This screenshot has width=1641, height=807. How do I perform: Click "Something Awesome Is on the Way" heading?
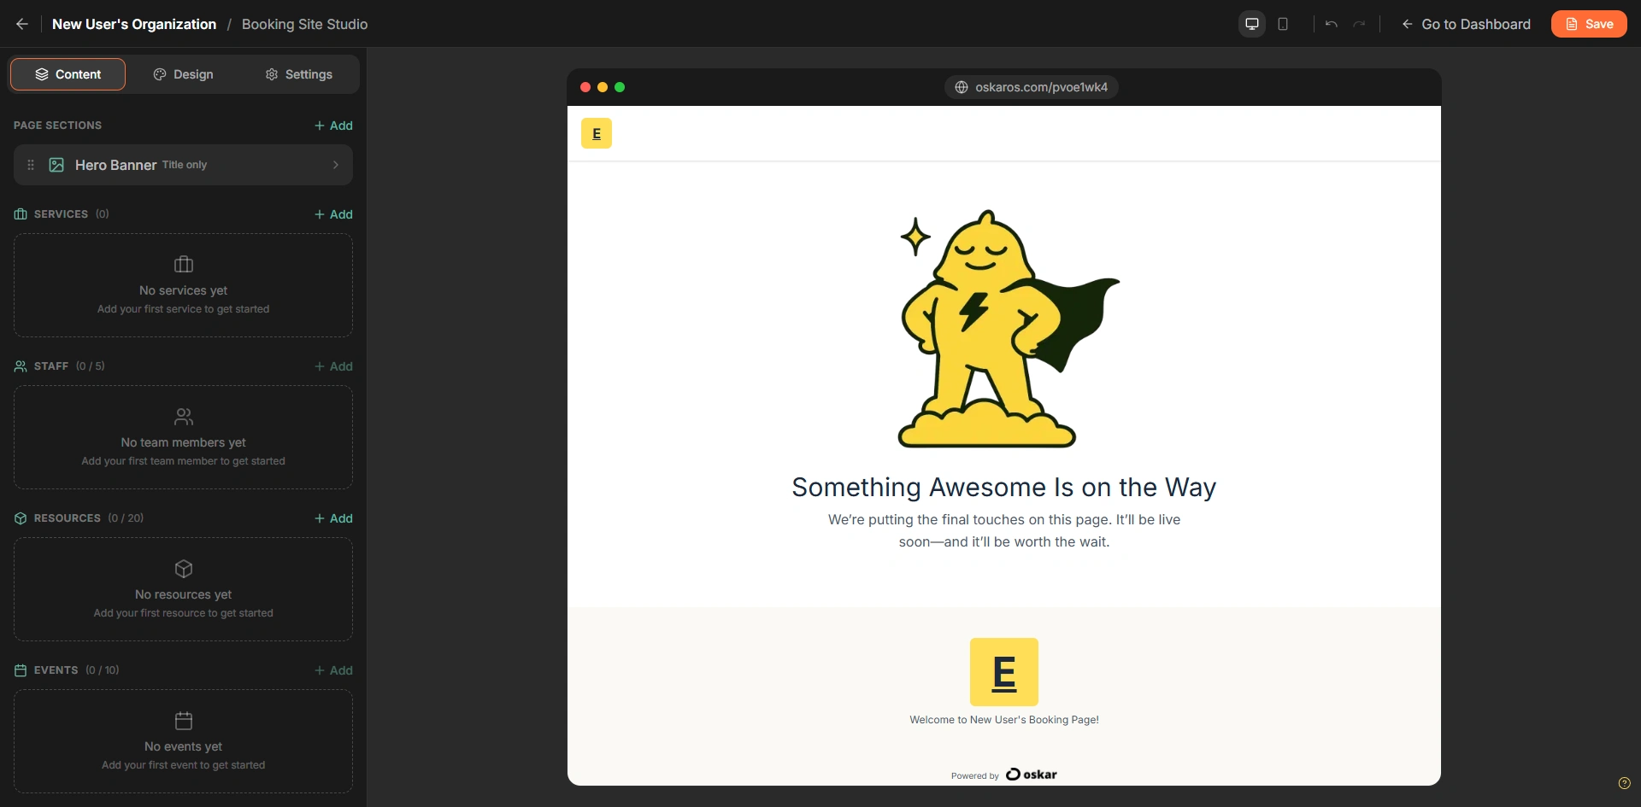(1004, 487)
